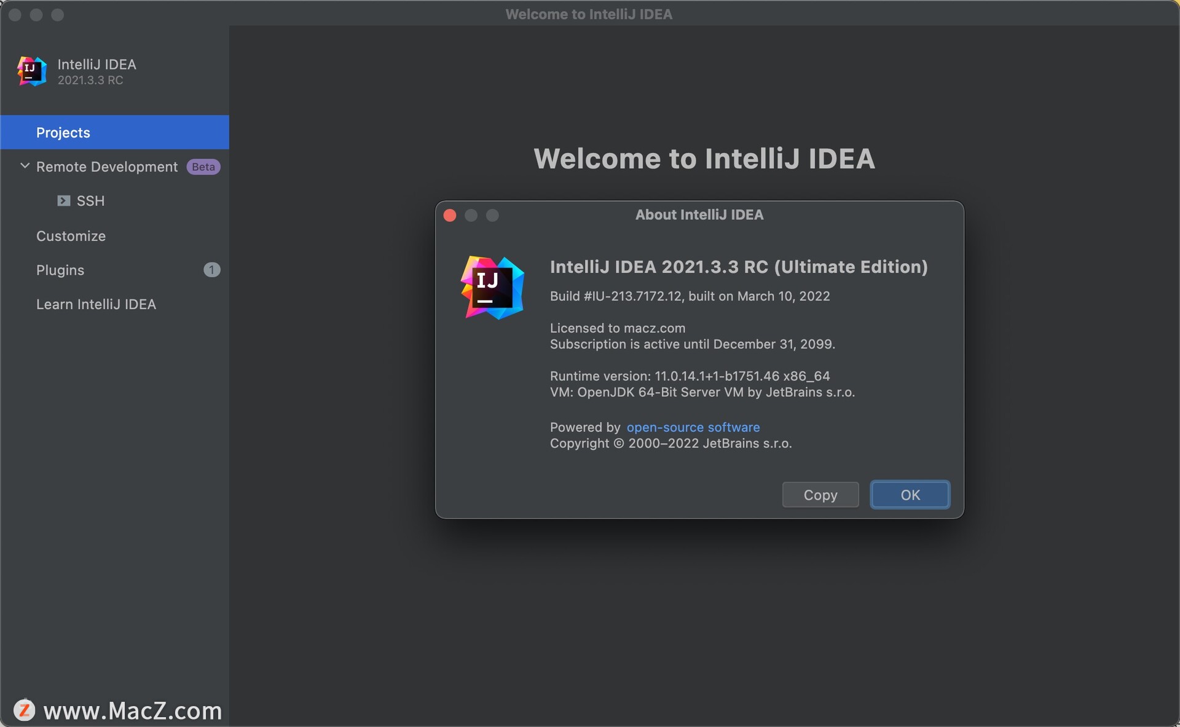Click the 'Licensed to macz.com' text
This screenshot has width=1180, height=727.
(x=618, y=328)
